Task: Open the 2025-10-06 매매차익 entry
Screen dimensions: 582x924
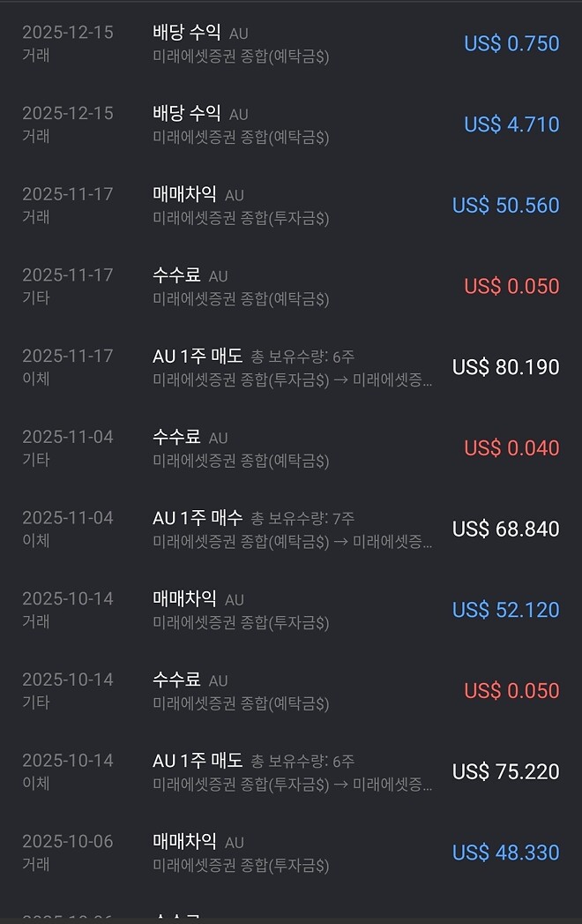Action: tap(291, 852)
